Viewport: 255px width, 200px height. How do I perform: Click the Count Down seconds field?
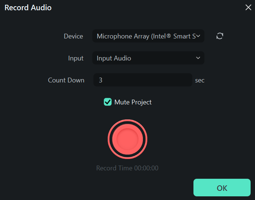point(143,80)
